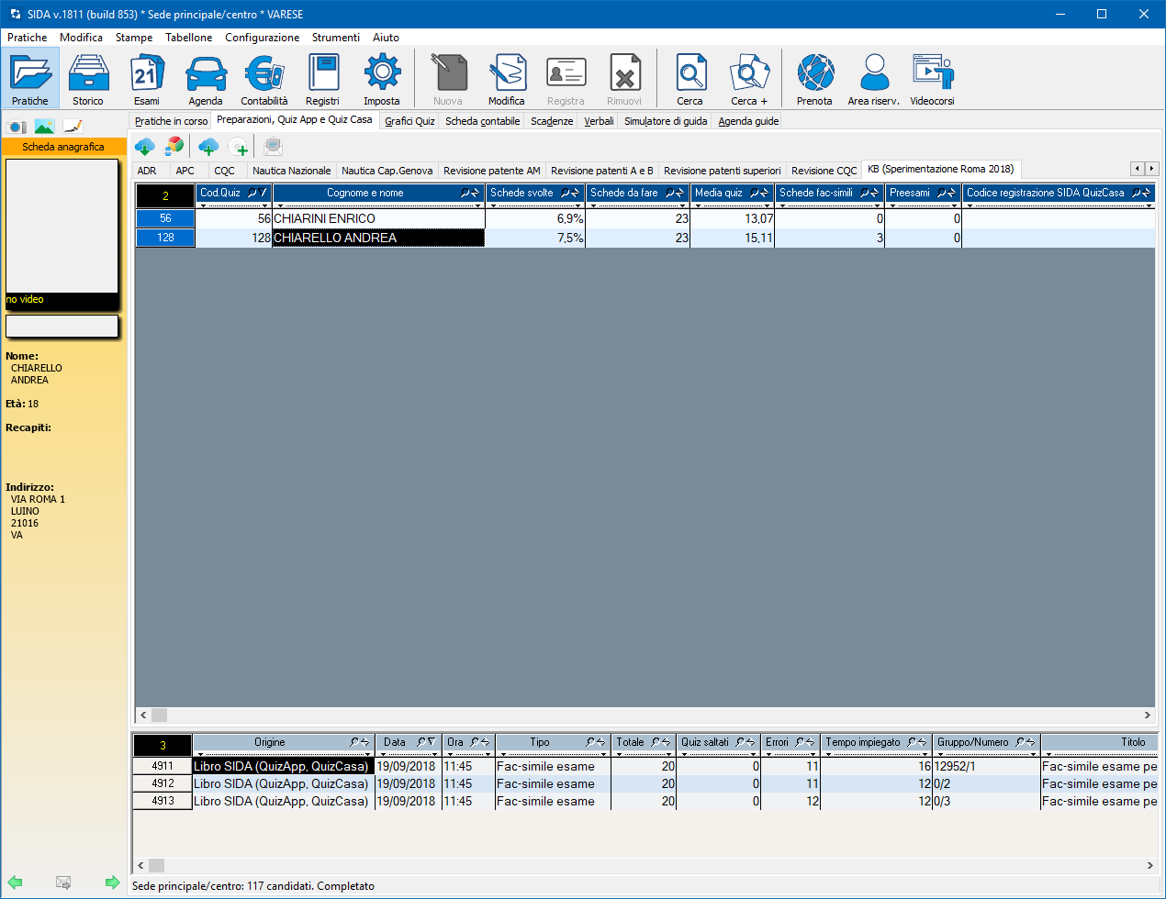Click the blue cloud add icon

click(208, 147)
